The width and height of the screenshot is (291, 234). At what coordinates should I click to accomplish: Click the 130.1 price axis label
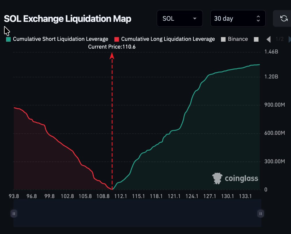point(228,196)
